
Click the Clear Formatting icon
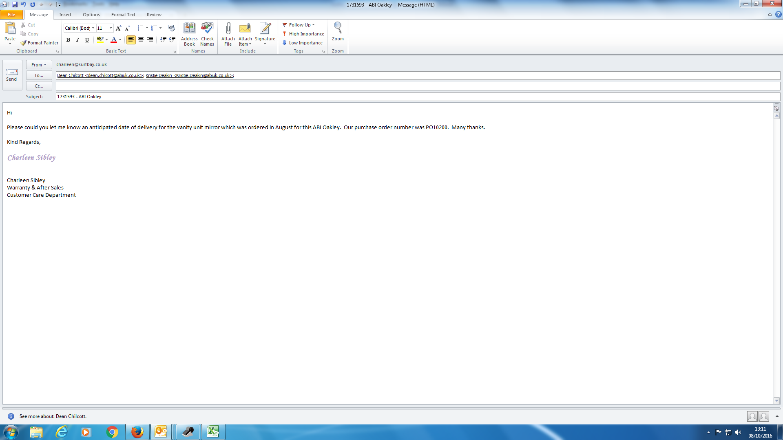point(172,28)
